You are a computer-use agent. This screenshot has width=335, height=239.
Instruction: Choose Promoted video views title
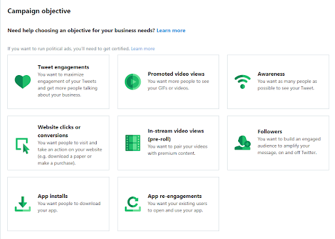pyautogui.click(x=176, y=74)
